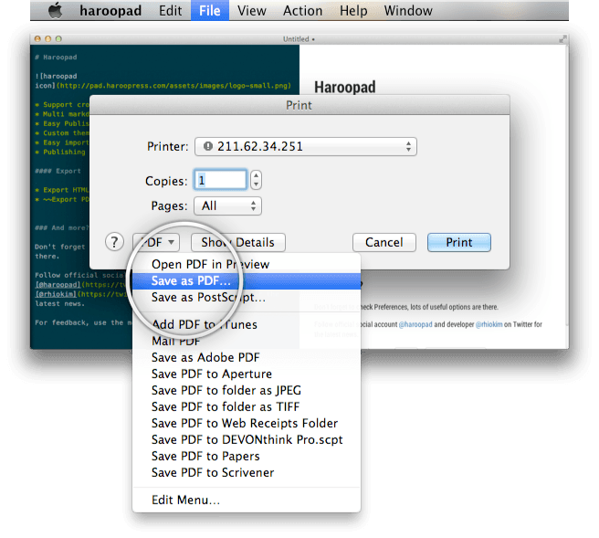
Task: Click Save PDF to Web Receipts Folder
Action: 245,423
